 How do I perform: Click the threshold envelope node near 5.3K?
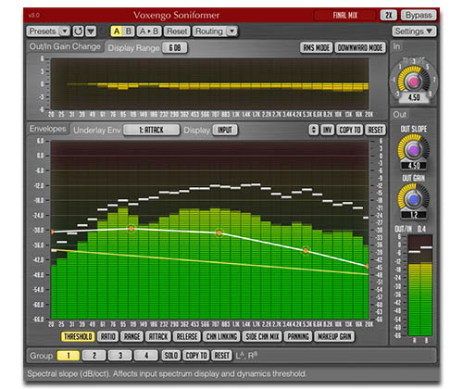pyautogui.click(x=306, y=251)
